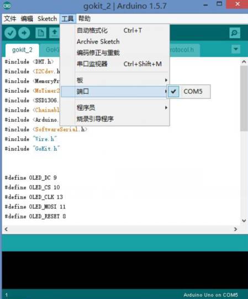248x299 pixels.
Task: Close the Arduino window
Action: click(237, 4)
